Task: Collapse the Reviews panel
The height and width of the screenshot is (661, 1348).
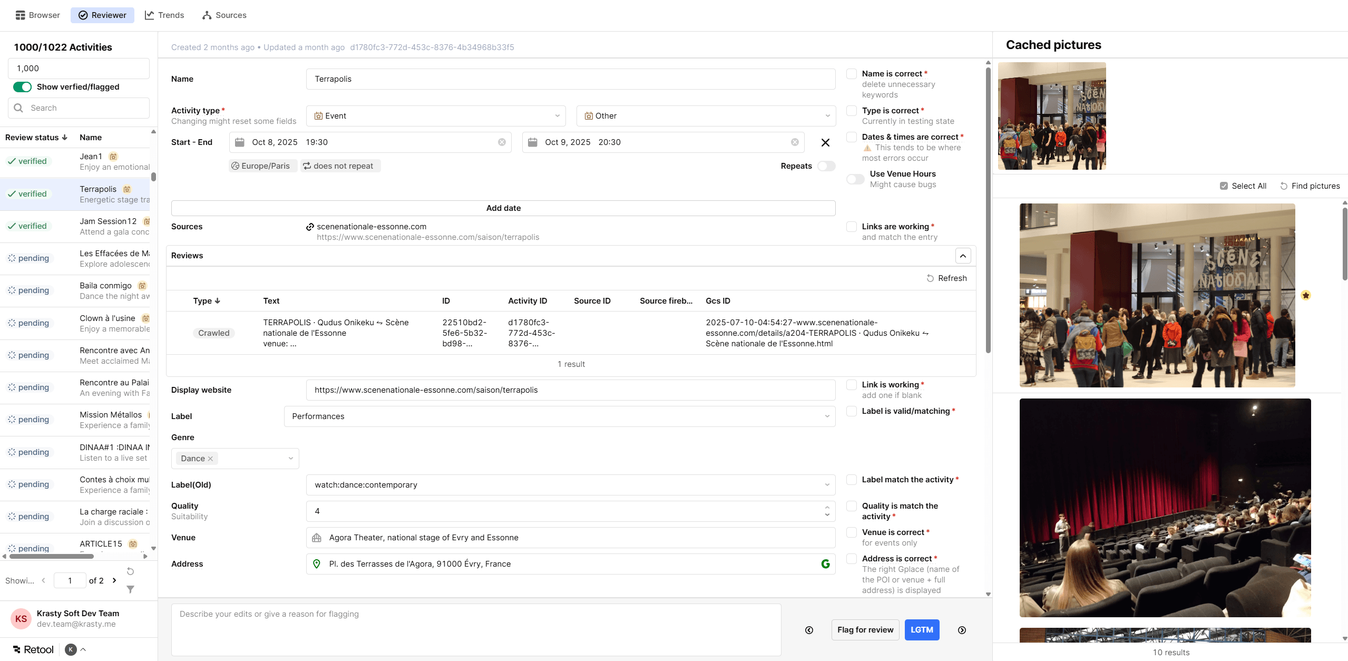Action: tap(963, 256)
